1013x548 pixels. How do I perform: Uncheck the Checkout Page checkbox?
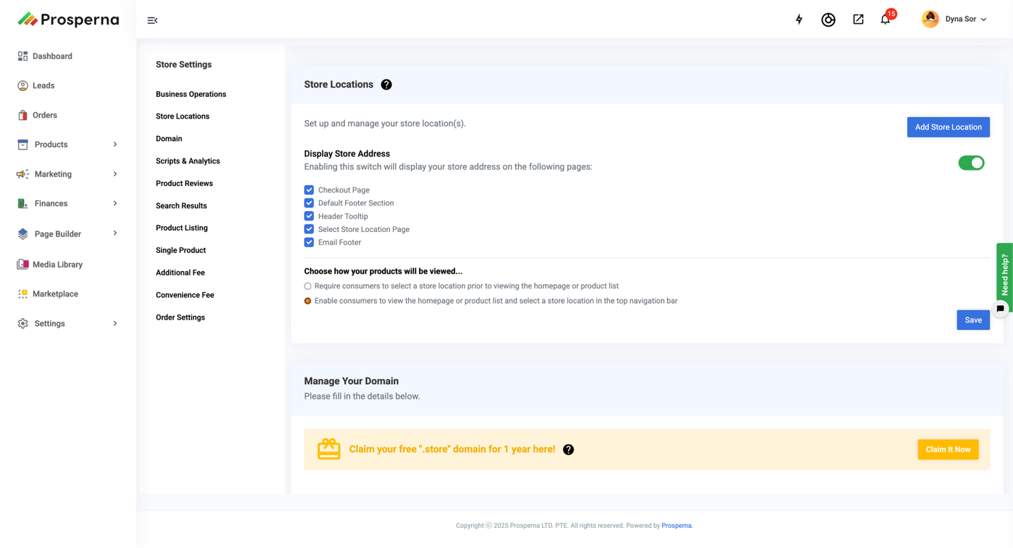click(309, 190)
